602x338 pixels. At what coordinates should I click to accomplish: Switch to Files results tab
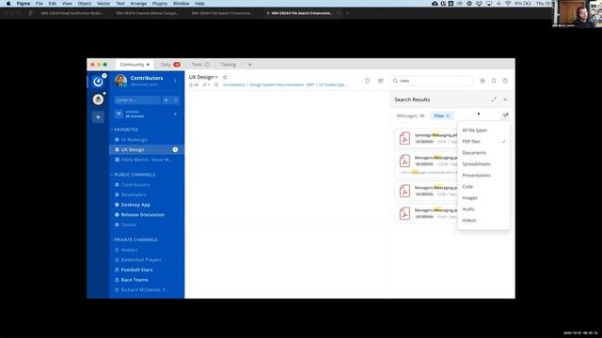441,115
